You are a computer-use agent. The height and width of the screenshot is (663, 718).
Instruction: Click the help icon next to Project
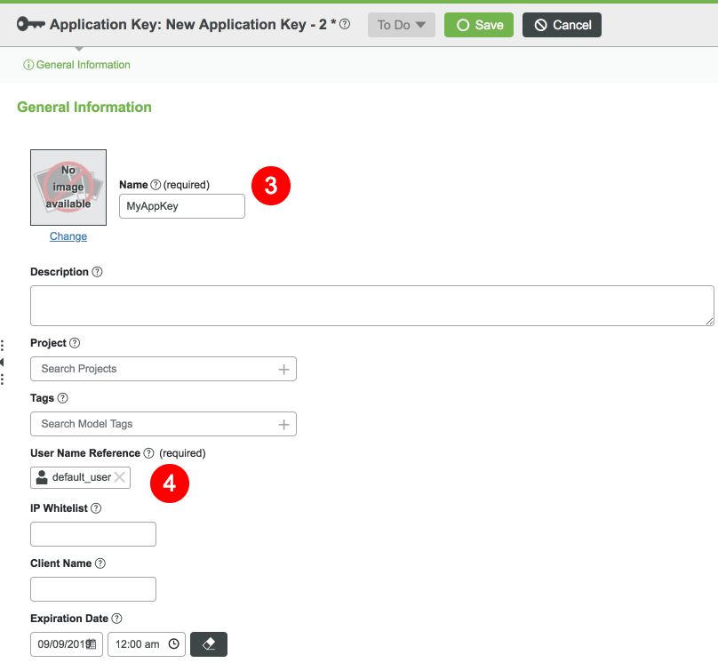click(75, 343)
